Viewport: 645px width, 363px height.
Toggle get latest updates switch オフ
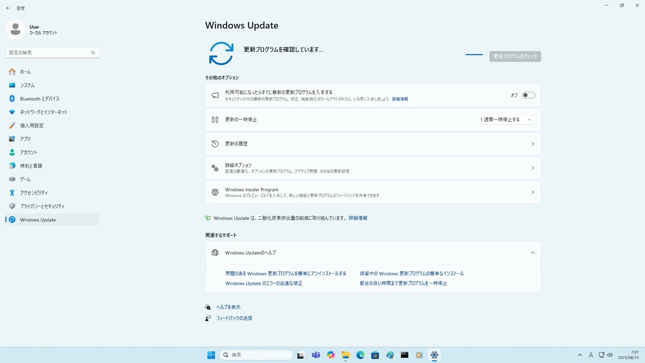pyautogui.click(x=528, y=95)
